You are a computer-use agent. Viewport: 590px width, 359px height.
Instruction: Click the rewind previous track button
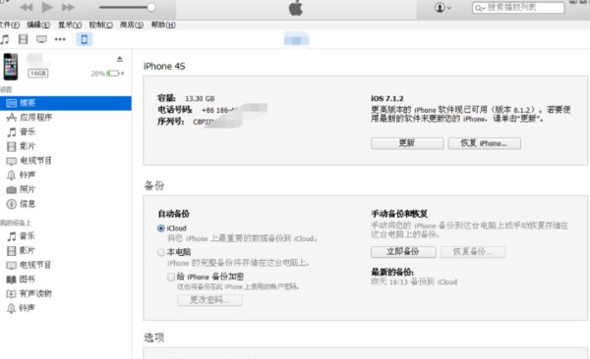pos(27,7)
